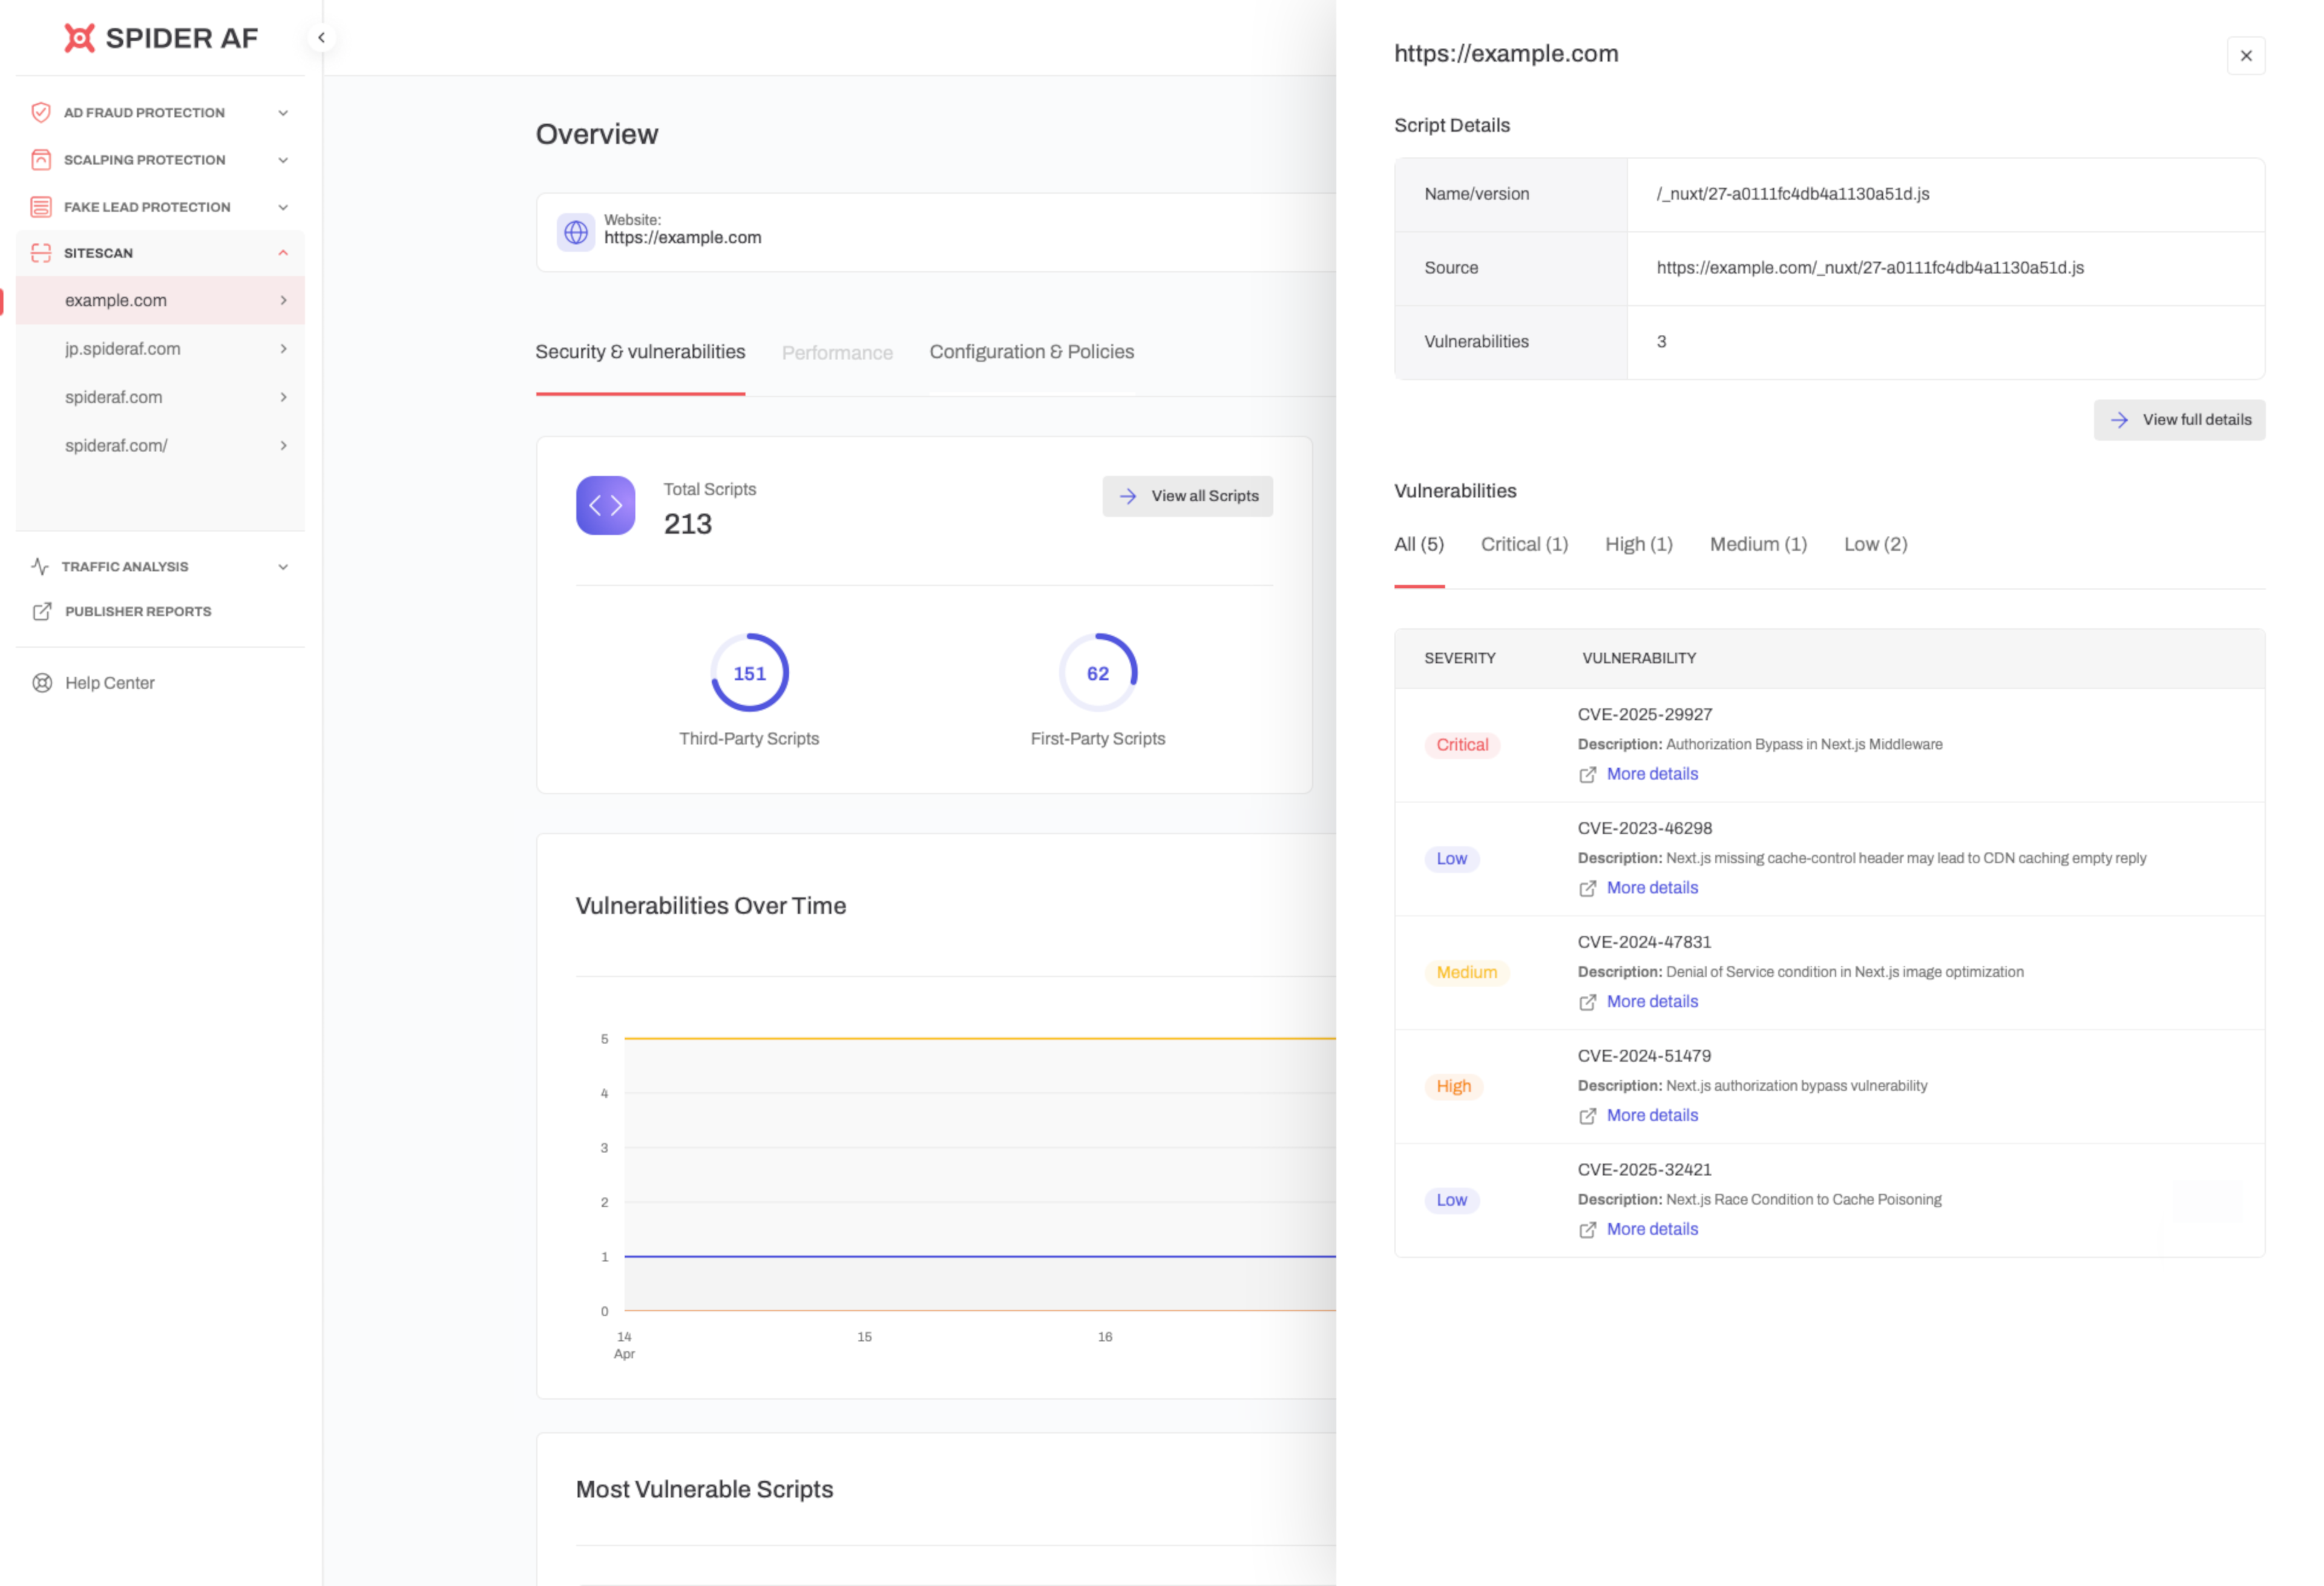This screenshot has width=2324, height=1586.
Task: Open More details for CVE-2023-46298
Action: click(x=1652, y=888)
